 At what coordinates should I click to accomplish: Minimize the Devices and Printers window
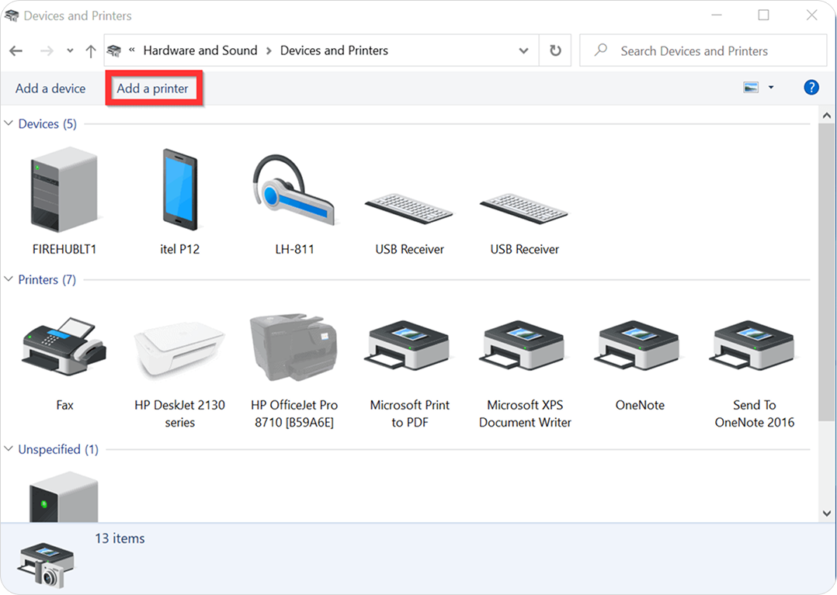717,15
